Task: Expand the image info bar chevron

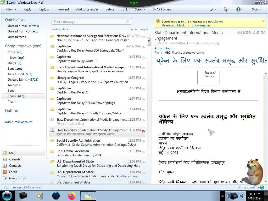Action: pyautogui.click(x=263, y=21)
